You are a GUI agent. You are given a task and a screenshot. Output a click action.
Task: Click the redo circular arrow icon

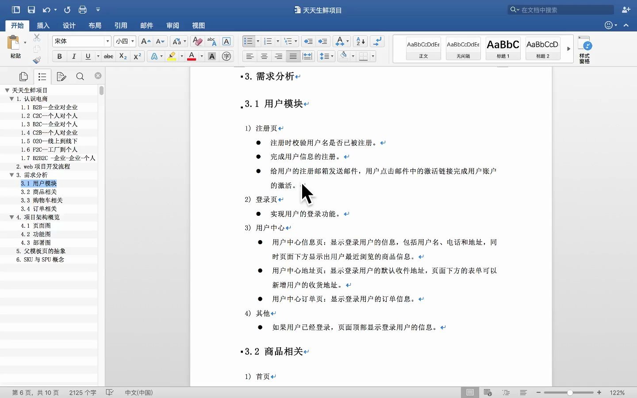67,10
